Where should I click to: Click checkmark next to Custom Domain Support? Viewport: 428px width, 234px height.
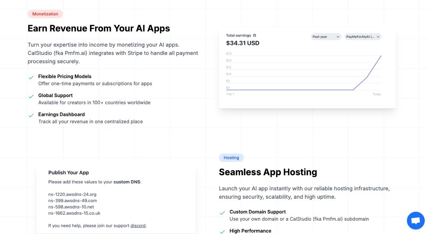click(222, 213)
